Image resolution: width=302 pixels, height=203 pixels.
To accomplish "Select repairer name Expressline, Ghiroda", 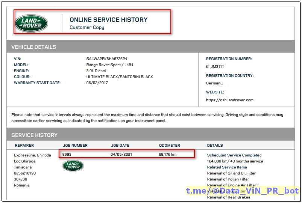I will (32, 155).
